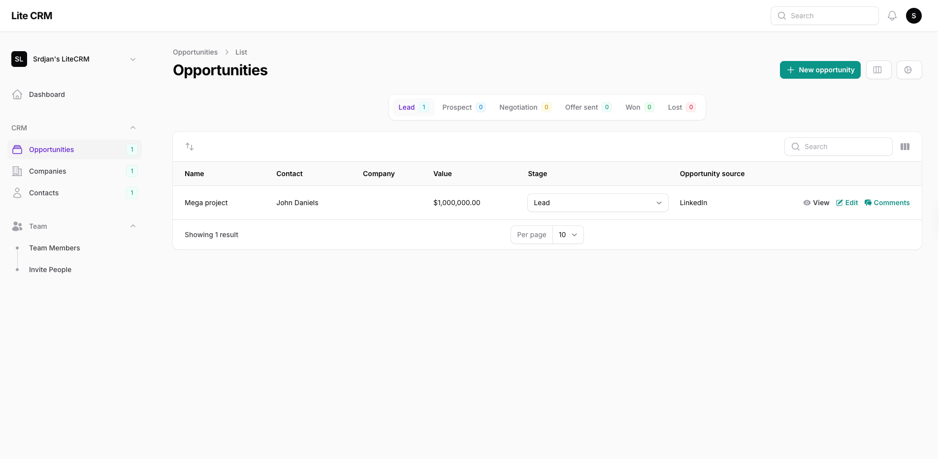This screenshot has width=939, height=459.
Task: Click the sort arrows above the table
Action: click(190, 146)
